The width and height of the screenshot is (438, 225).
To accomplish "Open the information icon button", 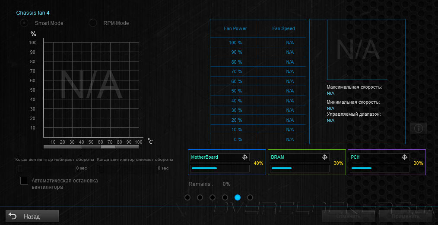I will tap(419, 129).
